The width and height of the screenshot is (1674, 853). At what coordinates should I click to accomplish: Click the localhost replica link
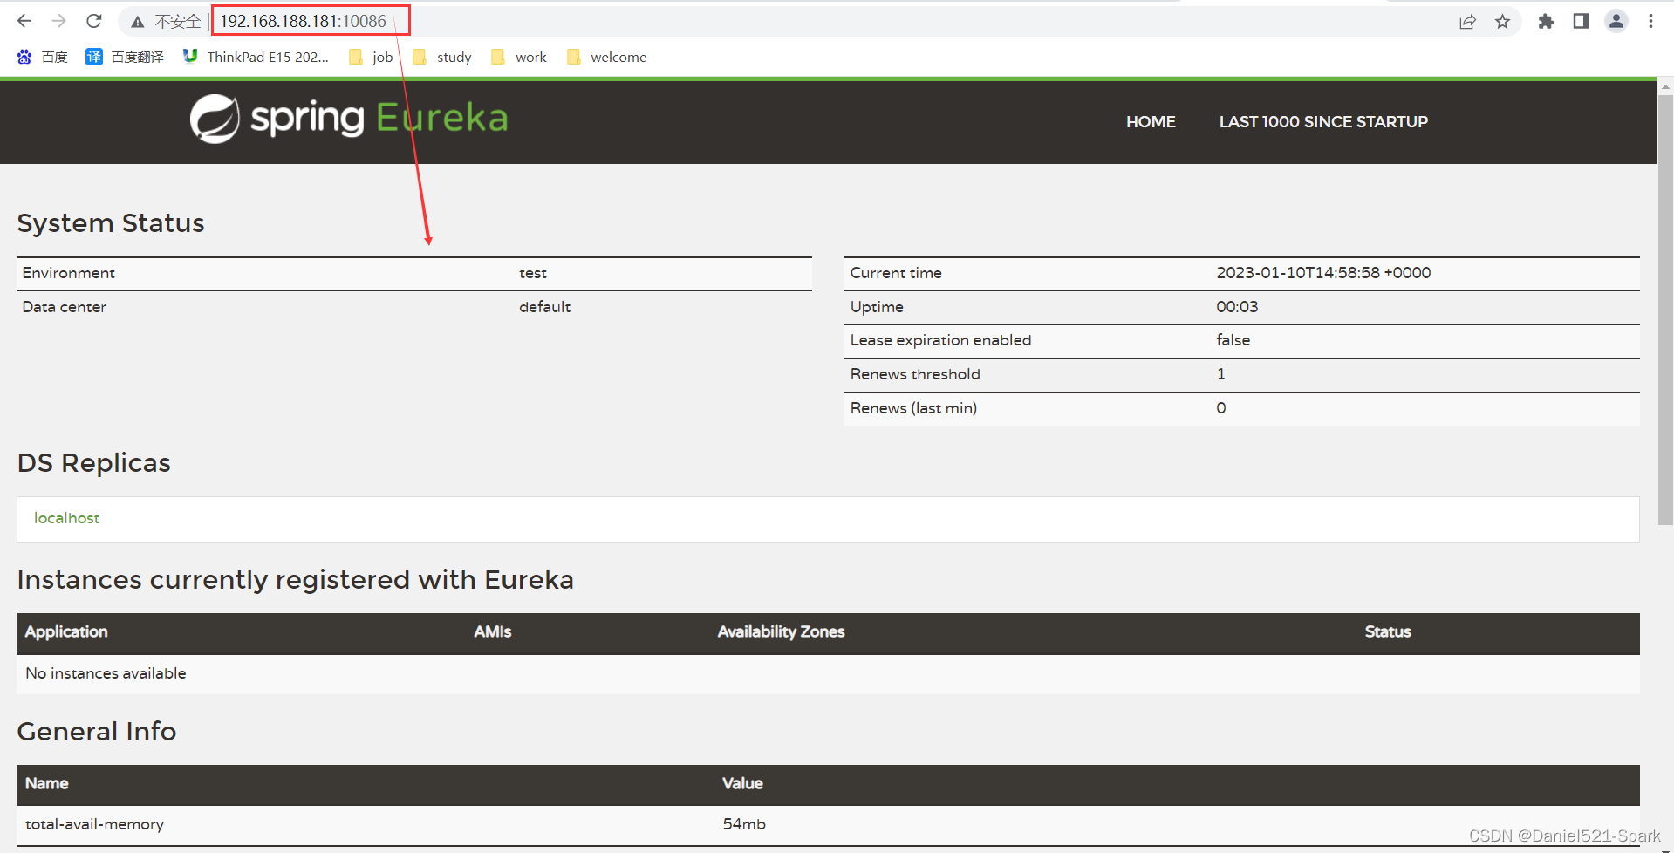point(66,518)
